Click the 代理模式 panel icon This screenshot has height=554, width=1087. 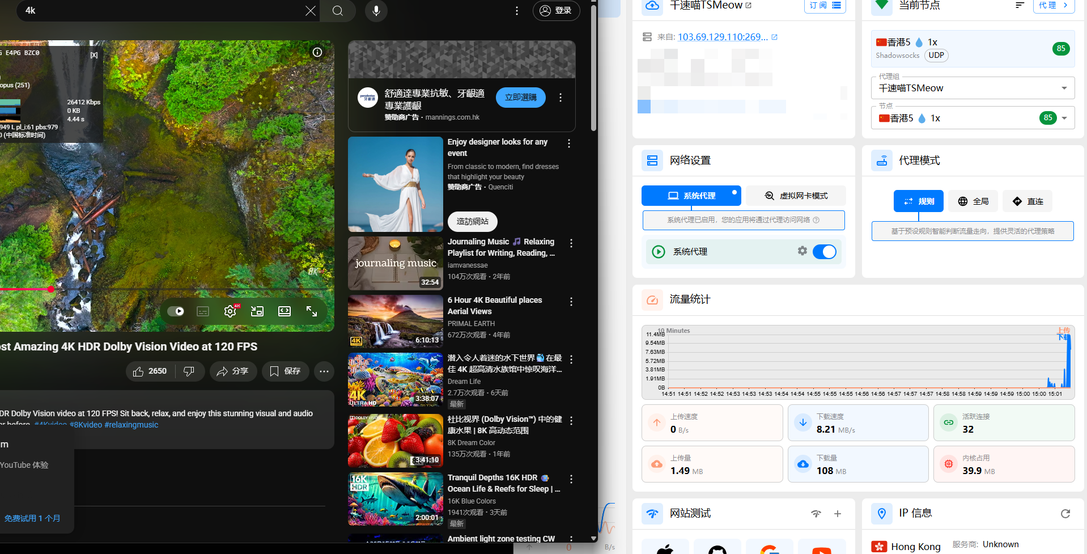point(882,160)
